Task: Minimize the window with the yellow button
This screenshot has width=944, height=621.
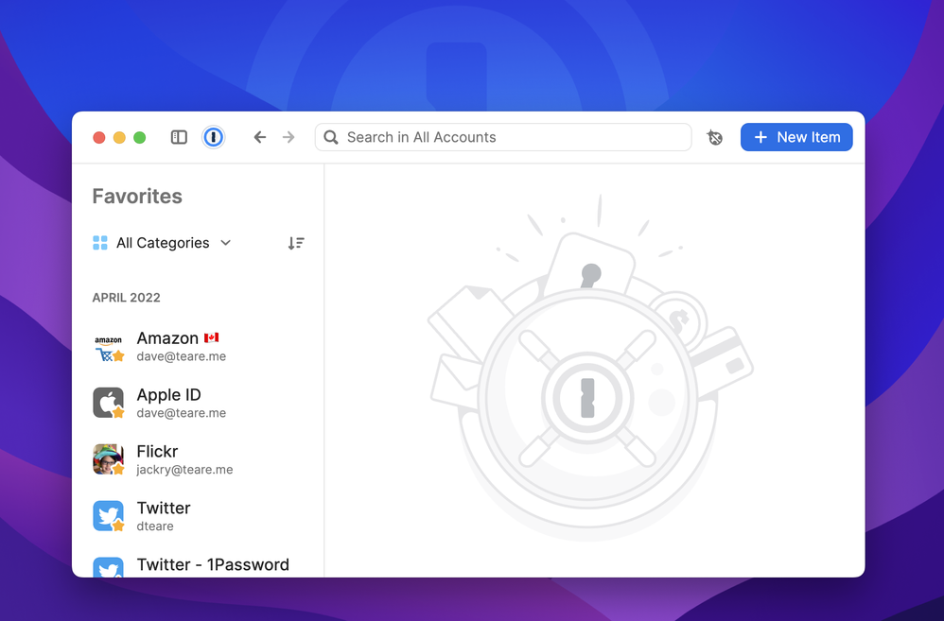Action: coord(119,138)
